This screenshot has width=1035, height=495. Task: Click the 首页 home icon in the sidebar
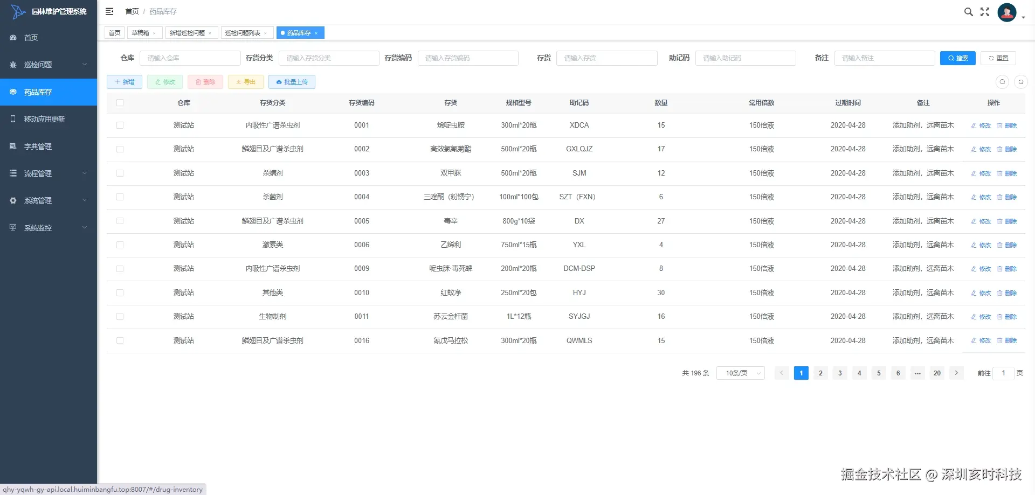(13, 38)
